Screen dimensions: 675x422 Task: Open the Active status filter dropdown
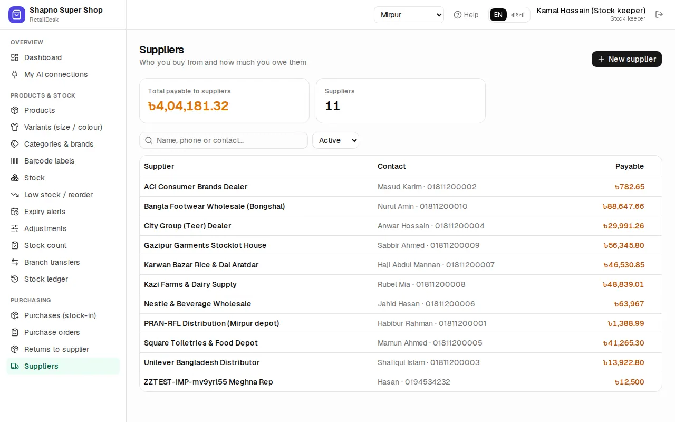click(335, 140)
